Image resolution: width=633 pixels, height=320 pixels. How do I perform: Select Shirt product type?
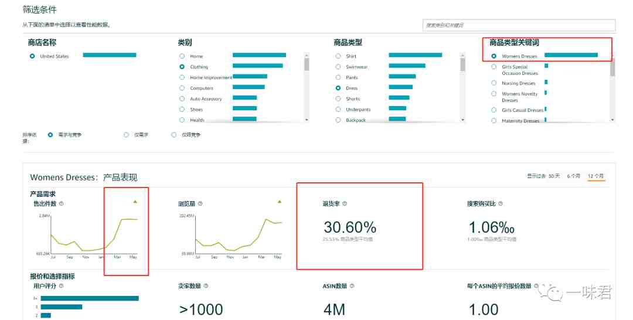pyautogui.click(x=338, y=56)
